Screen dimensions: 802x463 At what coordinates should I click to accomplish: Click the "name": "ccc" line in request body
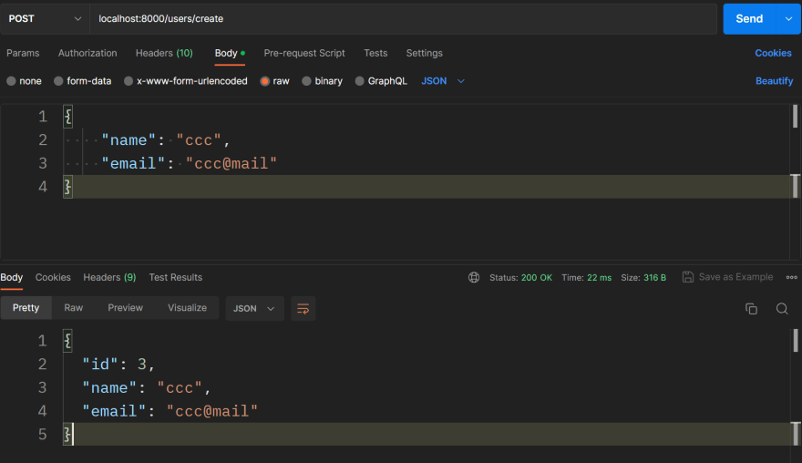(x=166, y=140)
